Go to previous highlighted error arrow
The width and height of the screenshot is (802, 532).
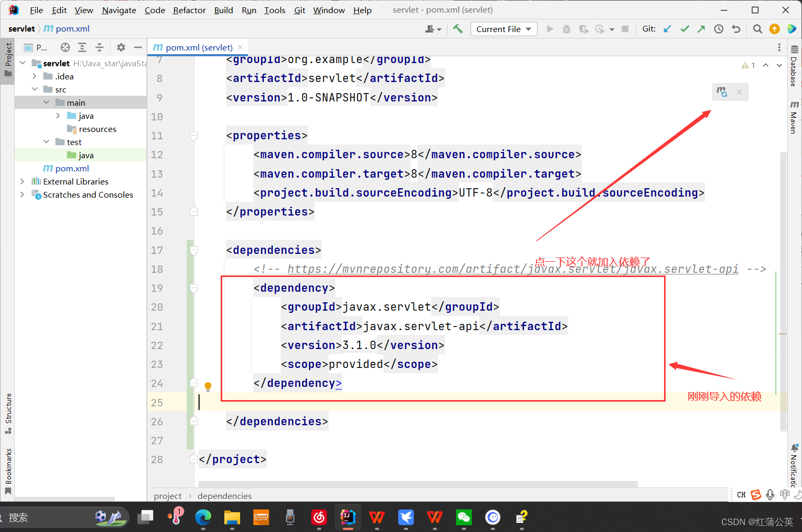click(766, 65)
